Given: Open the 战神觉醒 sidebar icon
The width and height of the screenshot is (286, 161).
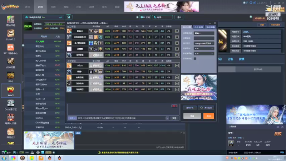Looking at the screenshot, I should pyautogui.click(x=11, y=63).
